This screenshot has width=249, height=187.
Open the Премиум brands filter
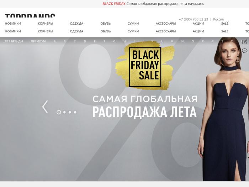[x=38, y=41]
